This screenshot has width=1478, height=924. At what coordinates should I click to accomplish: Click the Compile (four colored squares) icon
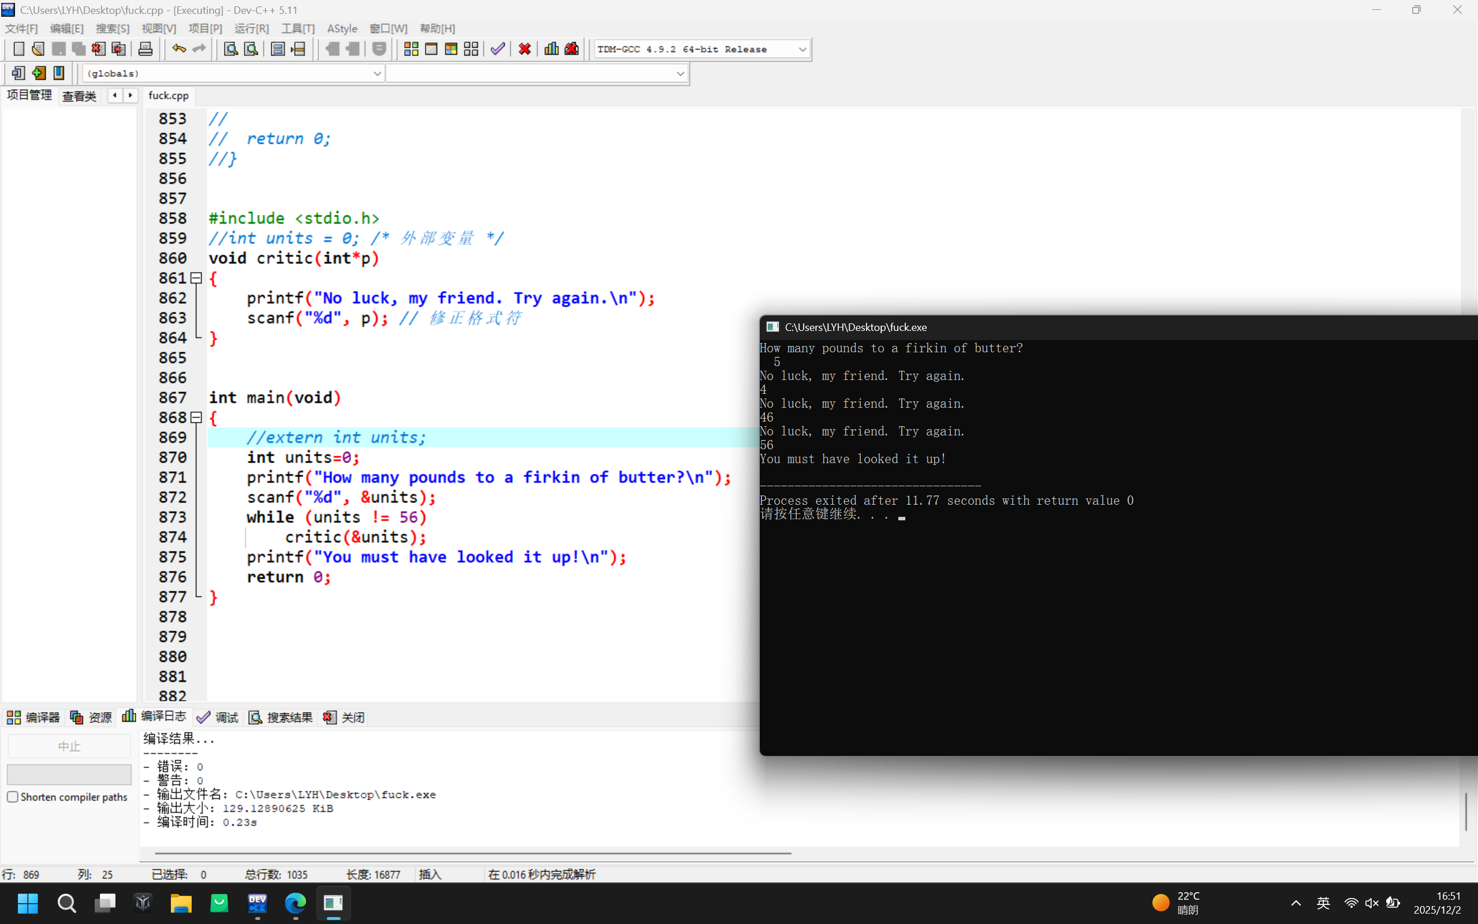[x=411, y=49]
